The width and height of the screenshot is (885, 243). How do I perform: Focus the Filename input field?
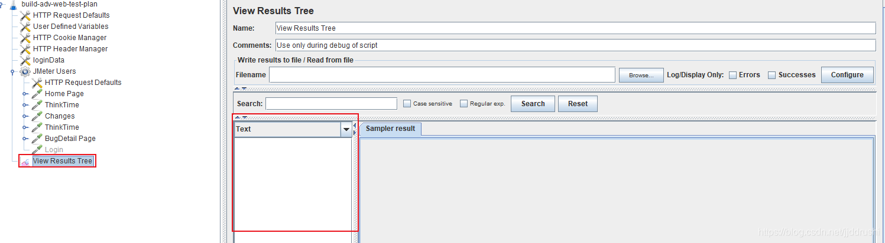pos(442,75)
